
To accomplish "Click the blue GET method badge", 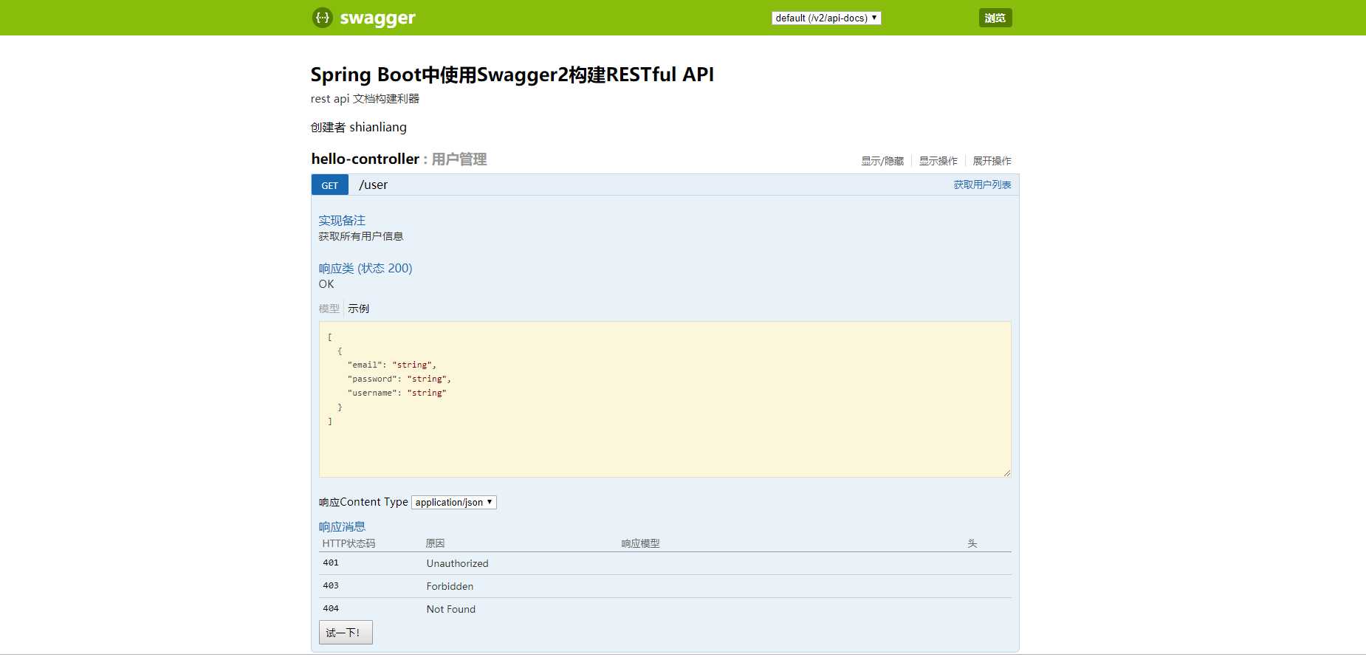I will [x=330, y=185].
